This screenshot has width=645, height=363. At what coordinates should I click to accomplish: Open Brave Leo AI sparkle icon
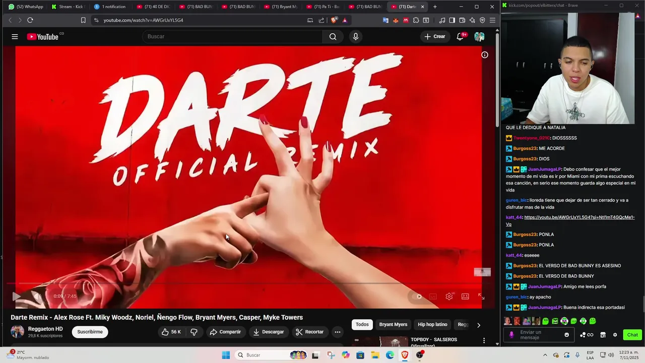(x=472, y=20)
